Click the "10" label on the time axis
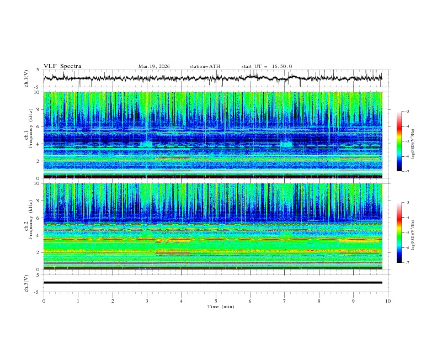The image size is (437, 338). point(388,301)
